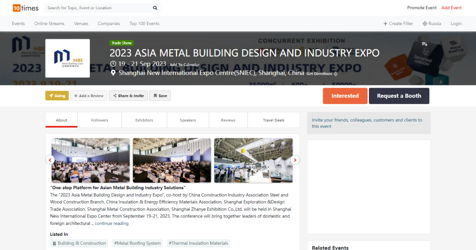The image size is (476, 250).
Task: Open the Speakers tab
Action: [x=188, y=120]
